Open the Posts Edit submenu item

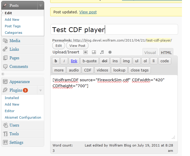coord(8,13)
